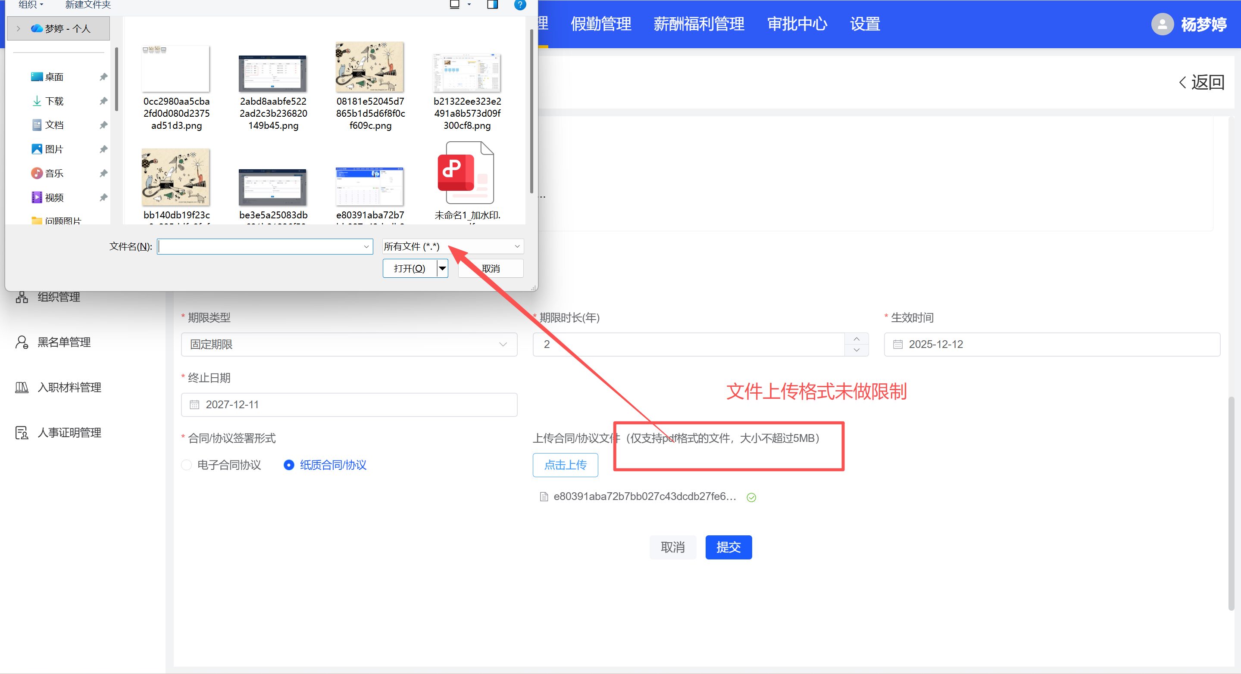The height and width of the screenshot is (674, 1241).
Task: Select the 未命名1_加水印 PDF file icon
Action: click(x=466, y=173)
